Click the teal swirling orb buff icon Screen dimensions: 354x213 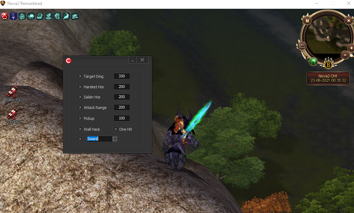(x=31, y=16)
